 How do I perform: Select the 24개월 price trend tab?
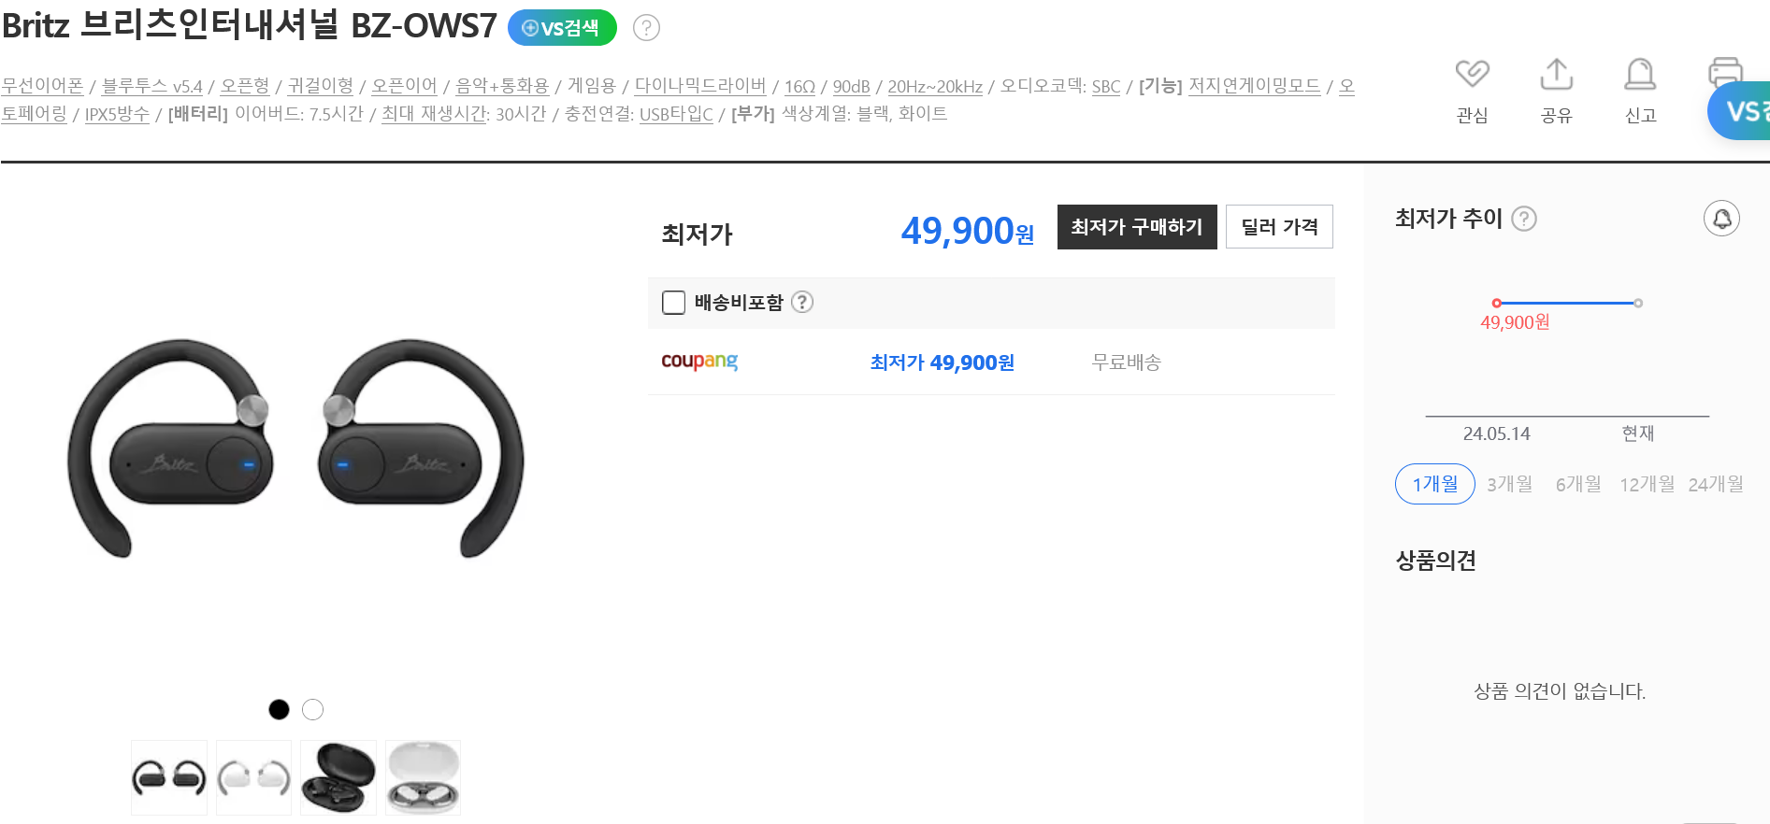click(x=1716, y=484)
